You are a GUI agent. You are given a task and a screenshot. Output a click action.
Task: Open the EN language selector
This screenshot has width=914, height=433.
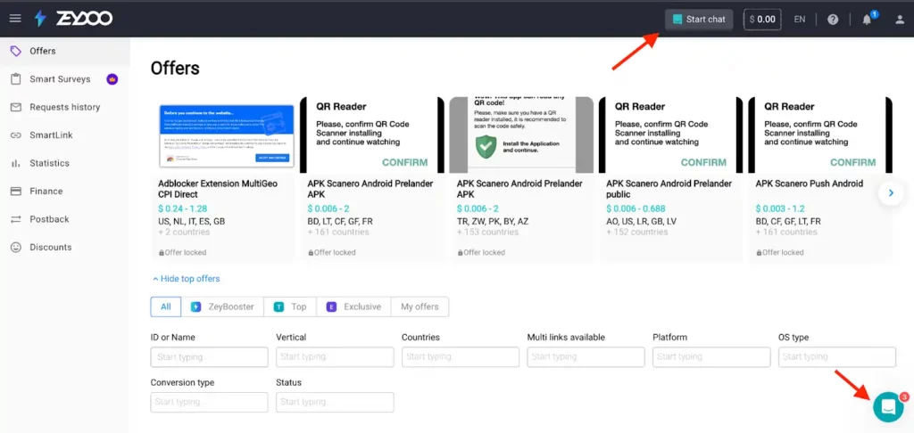(x=800, y=20)
